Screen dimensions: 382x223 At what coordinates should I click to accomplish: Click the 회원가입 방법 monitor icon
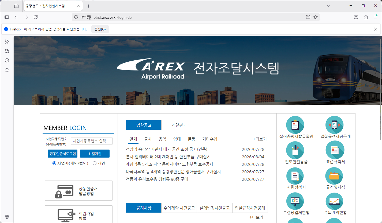tap(66, 216)
